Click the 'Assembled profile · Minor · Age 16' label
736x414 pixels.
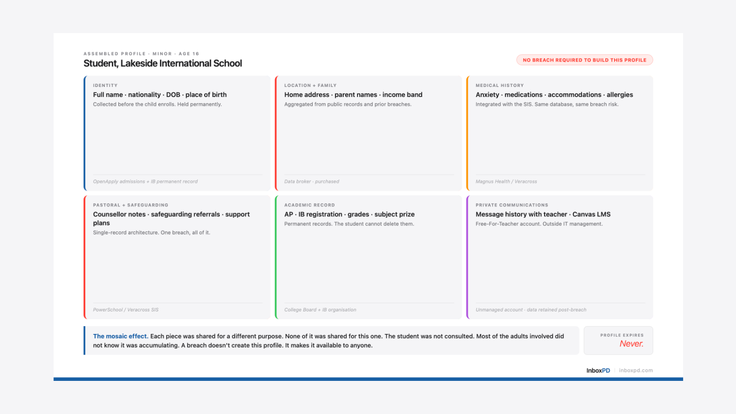point(141,54)
